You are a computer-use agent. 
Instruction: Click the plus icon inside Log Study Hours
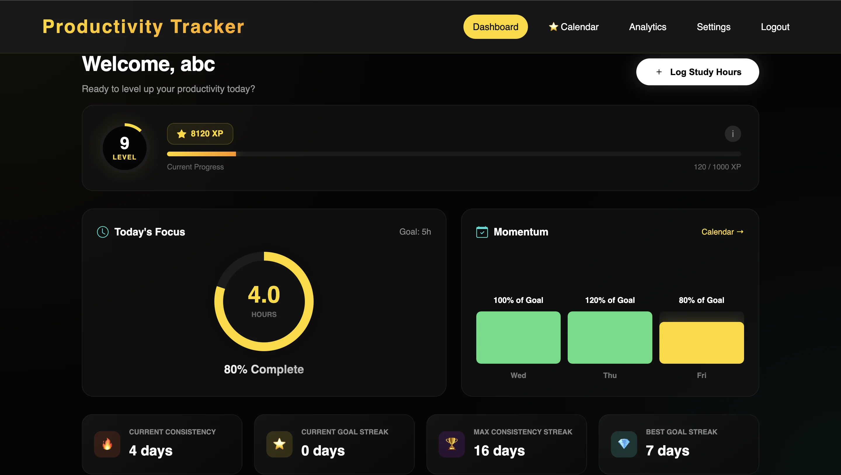[659, 72]
